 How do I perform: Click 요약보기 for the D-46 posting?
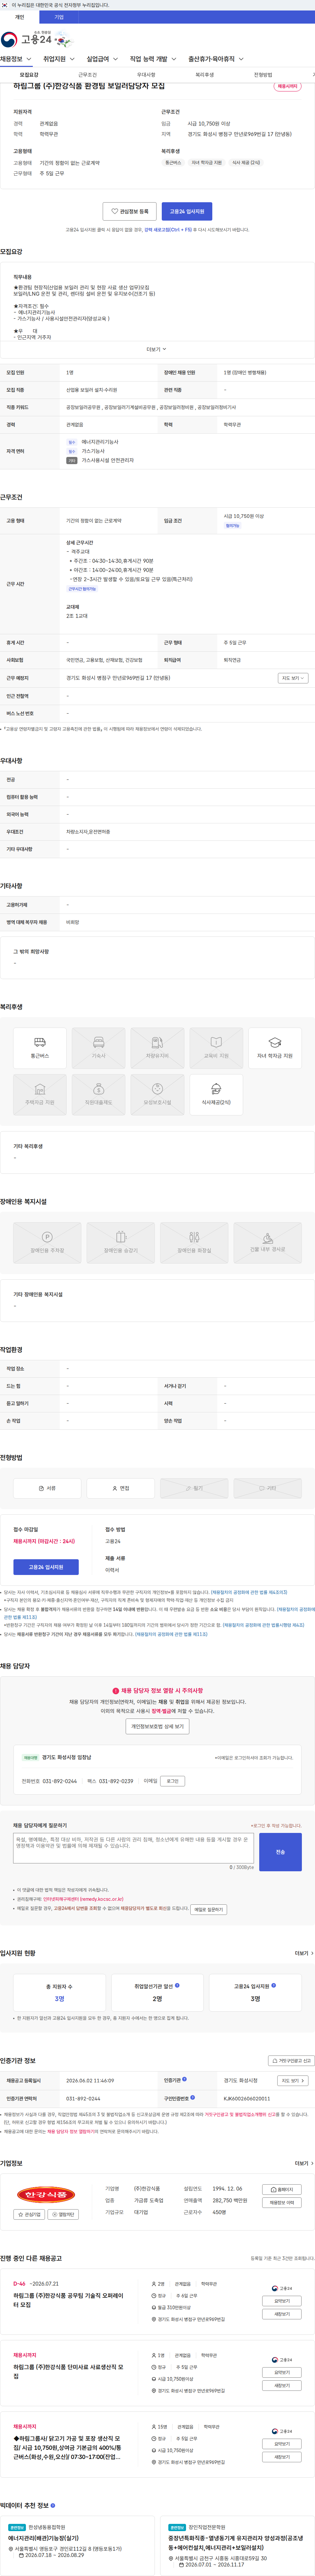pyautogui.click(x=282, y=2301)
